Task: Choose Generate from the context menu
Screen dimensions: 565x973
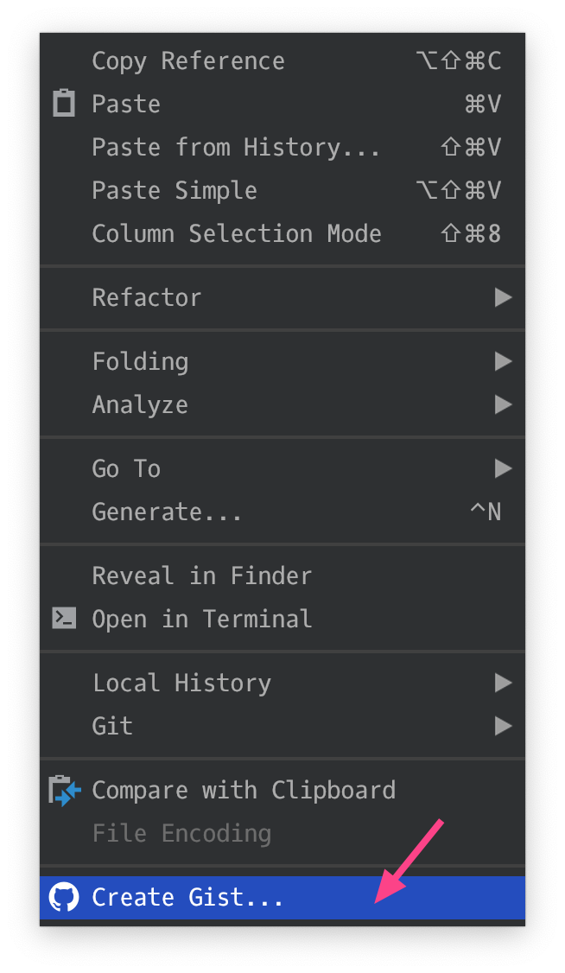Action: click(x=167, y=512)
